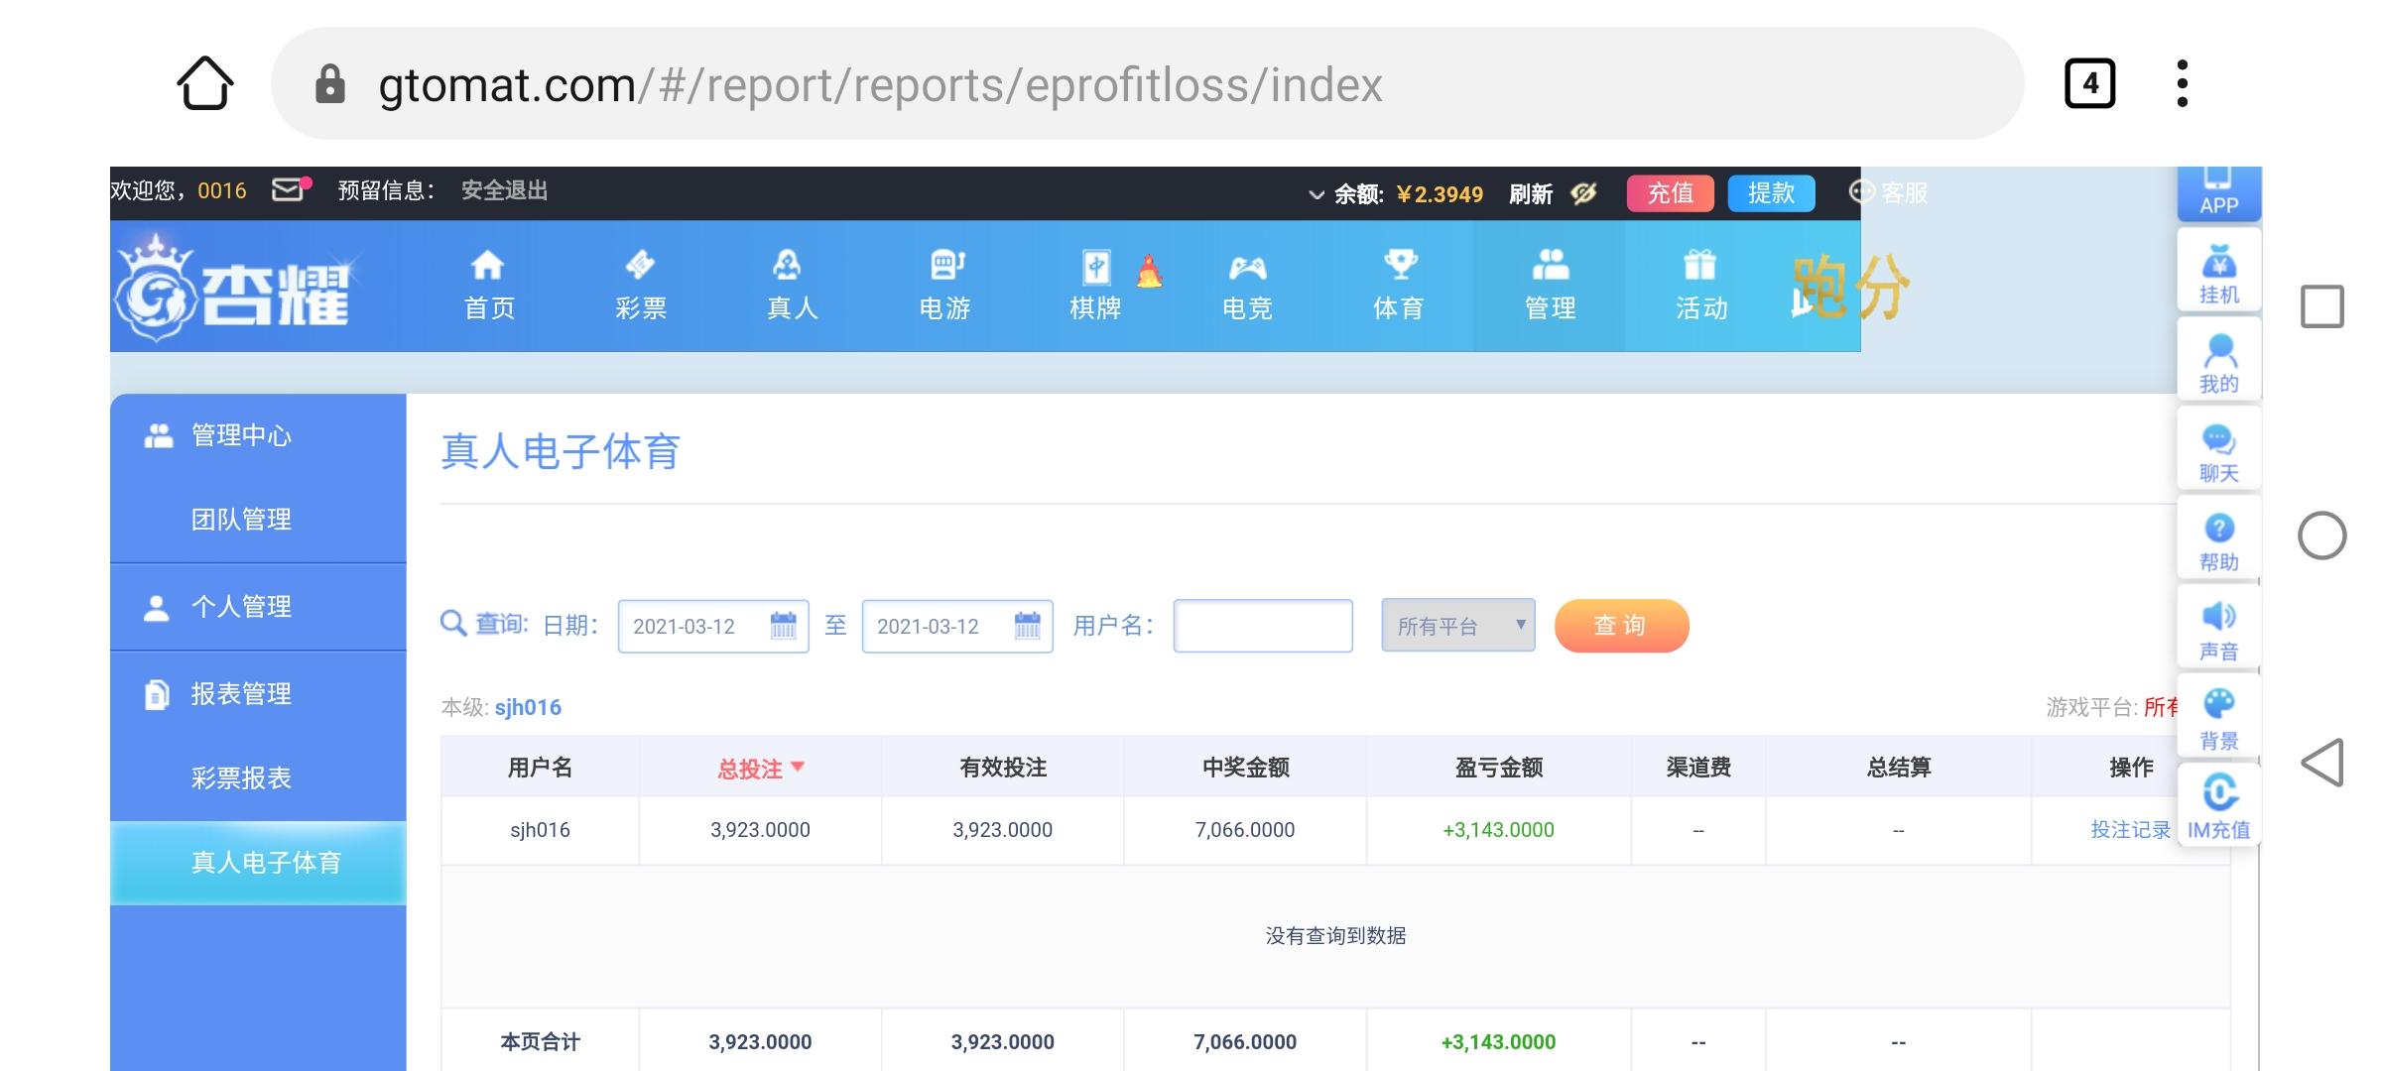Image resolution: width=2381 pixels, height=1071 pixels.
Task: Click the red 充值 button
Action: click(x=1671, y=192)
